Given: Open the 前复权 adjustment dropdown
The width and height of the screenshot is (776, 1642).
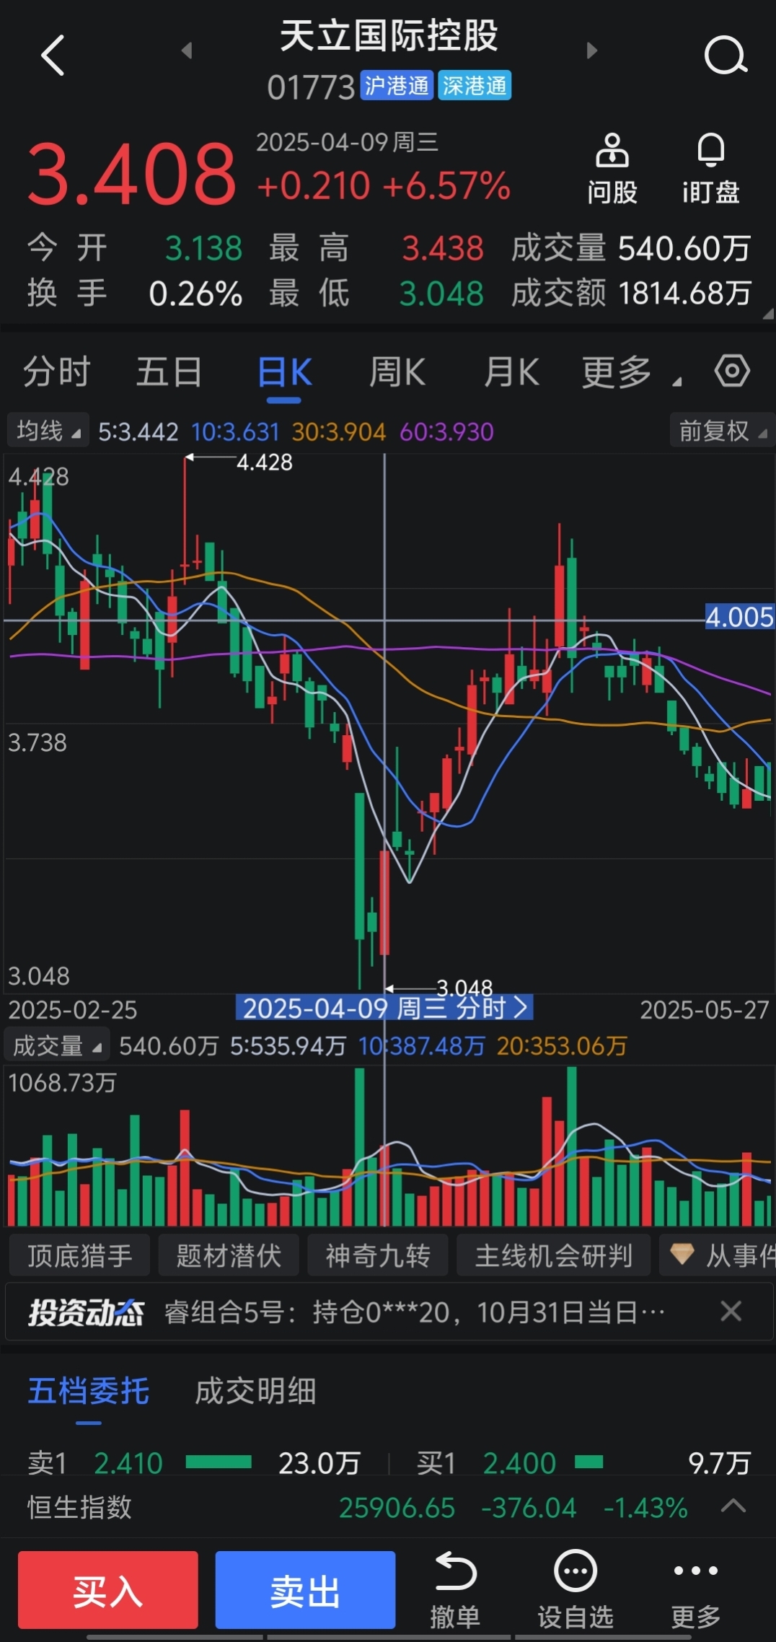Looking at the screenshot, I should 722,431.
